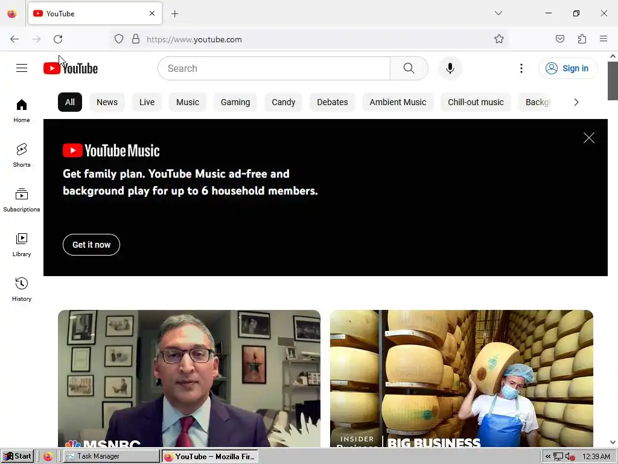Image resolution: width=618 pixels, height=464 pixels.
Task: Click the tracking protection shield icon
Action: (119, 39)
